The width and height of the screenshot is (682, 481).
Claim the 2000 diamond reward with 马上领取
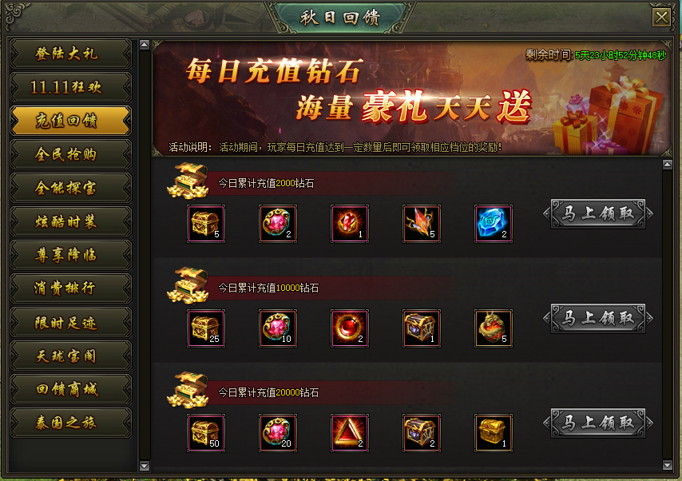coord(598,213)
